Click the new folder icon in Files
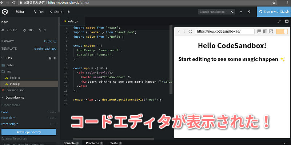The width and height of the screenshot is (291, 145). click(55, 58)
